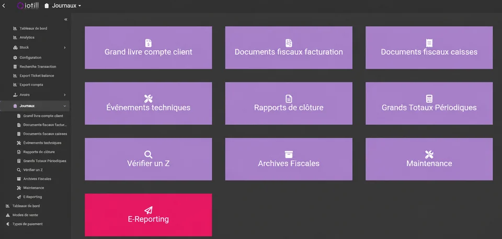Click the Documents fiscaux caisses tile receipt icon
The image size is (502, 239).
(x=429, y=43)
